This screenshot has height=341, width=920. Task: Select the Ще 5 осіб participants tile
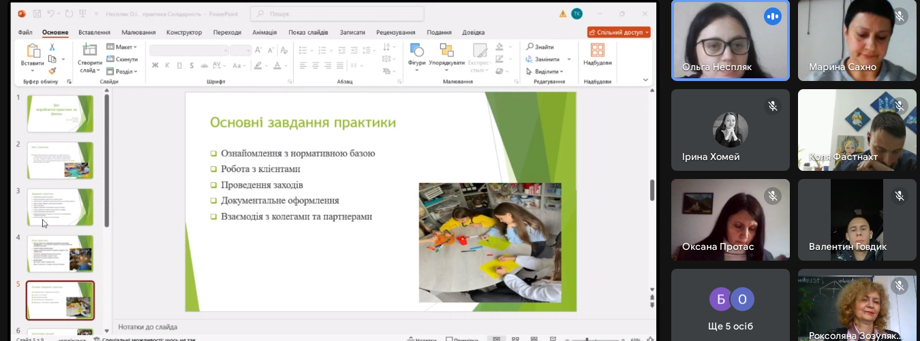pyautogui.click(x=731, y=304)
